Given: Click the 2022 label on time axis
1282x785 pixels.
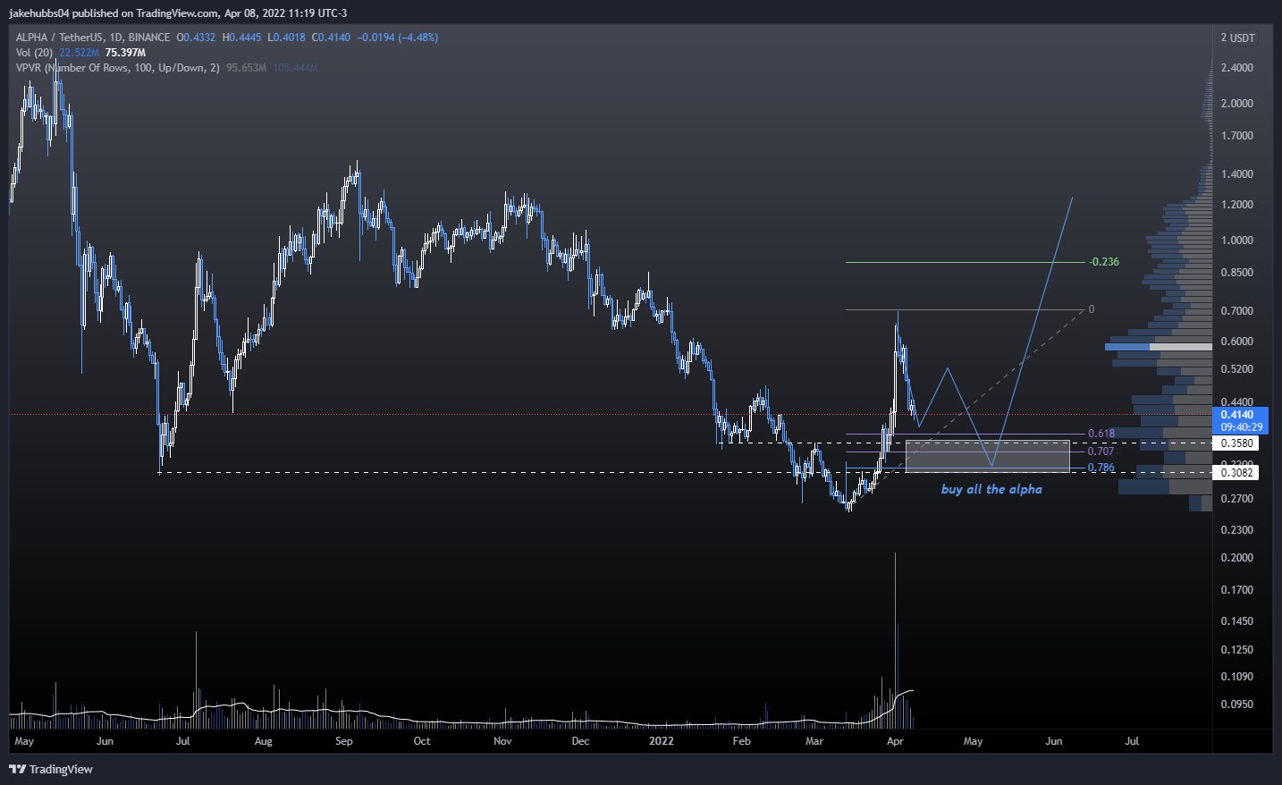Looking at the screenshot, I should 661,741.
